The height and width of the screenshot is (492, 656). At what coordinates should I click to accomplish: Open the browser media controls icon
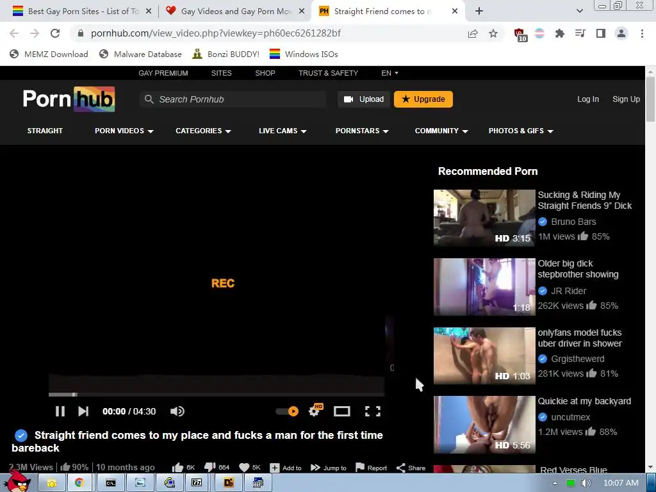point(580,33)
